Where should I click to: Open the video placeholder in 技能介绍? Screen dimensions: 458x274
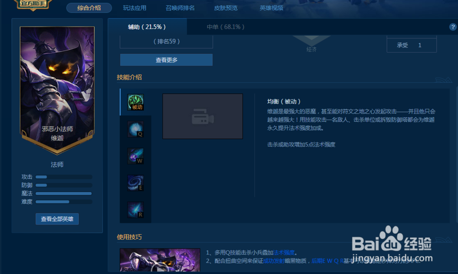pyautogui.click(x=202, y=116)
